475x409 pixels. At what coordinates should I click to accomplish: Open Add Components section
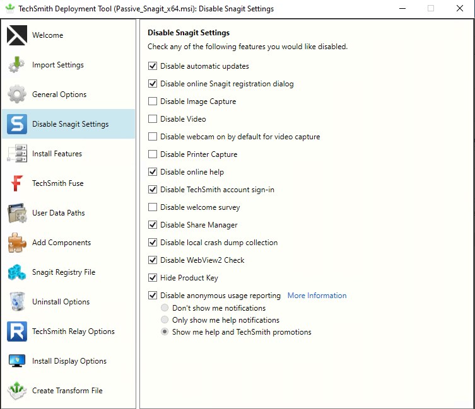[x=61, y=243]
